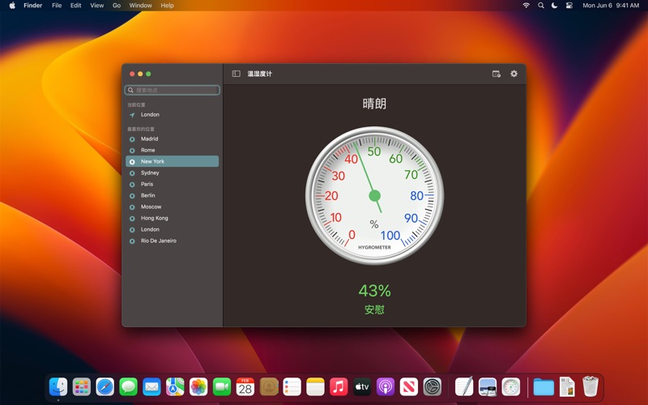Screen dimensions: 648x405
Task: Toggle the sidebar panel button
Action: coord(236,74)
